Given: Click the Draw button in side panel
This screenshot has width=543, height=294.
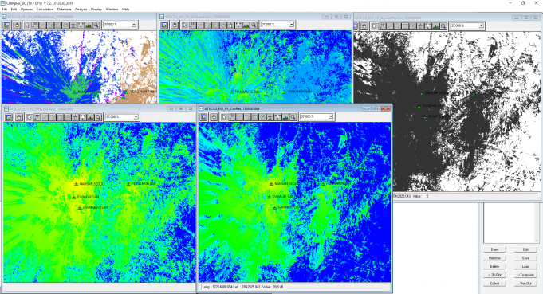Looking at the screenshot, I should click(x=494, y=249).
